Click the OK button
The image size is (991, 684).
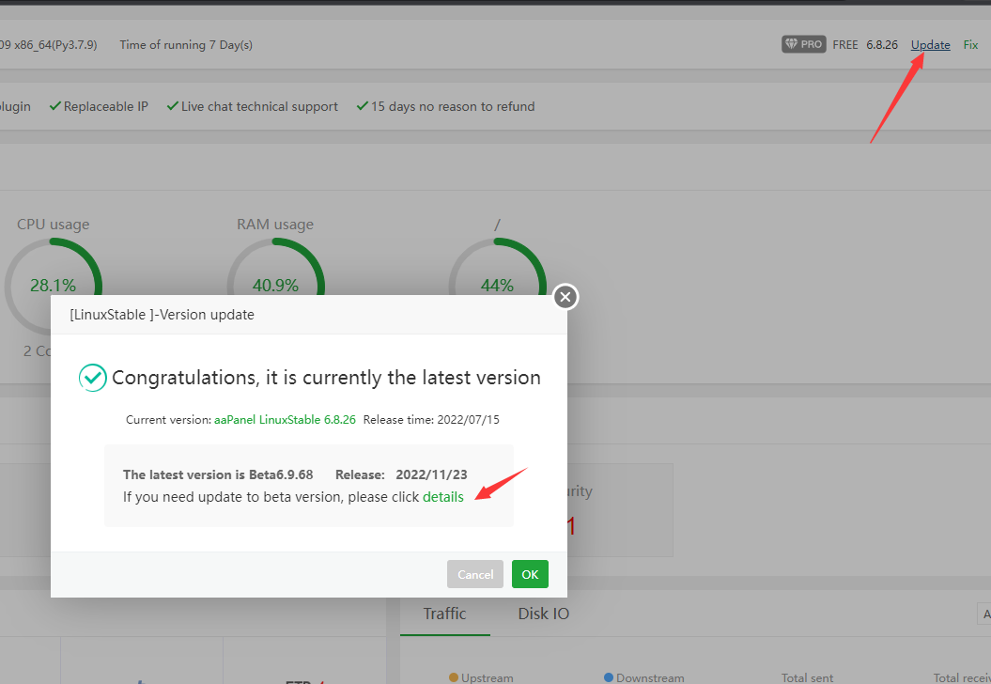[530, 574]
